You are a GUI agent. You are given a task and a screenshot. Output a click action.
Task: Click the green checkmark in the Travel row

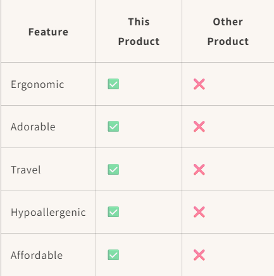pyautogui.click(x=113, y=170)
